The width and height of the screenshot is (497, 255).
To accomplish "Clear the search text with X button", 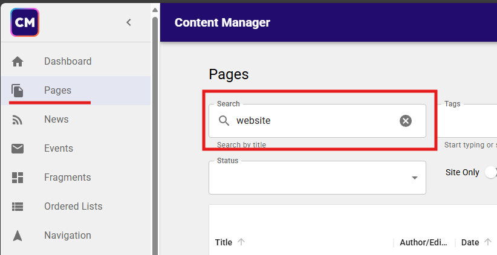I will 405,121.
